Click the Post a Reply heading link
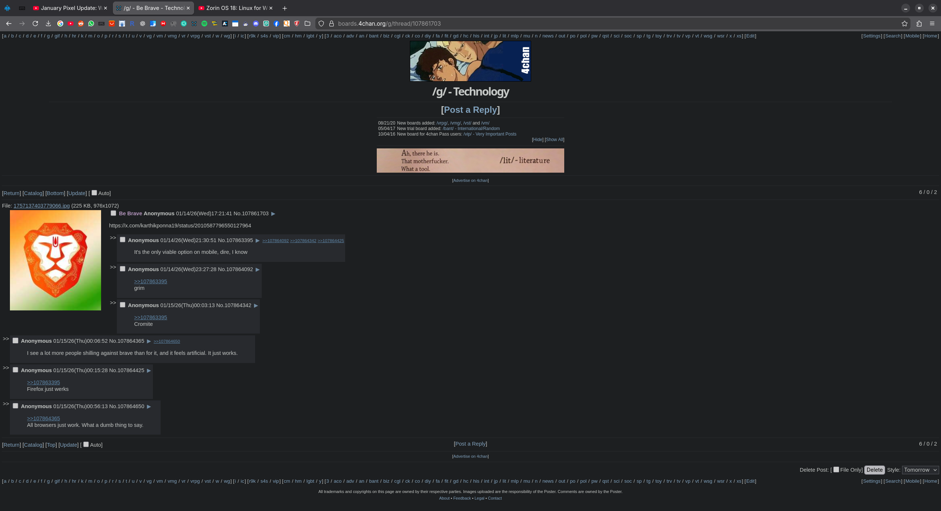This screenshot has height=511, width=941. coord(470,109)
